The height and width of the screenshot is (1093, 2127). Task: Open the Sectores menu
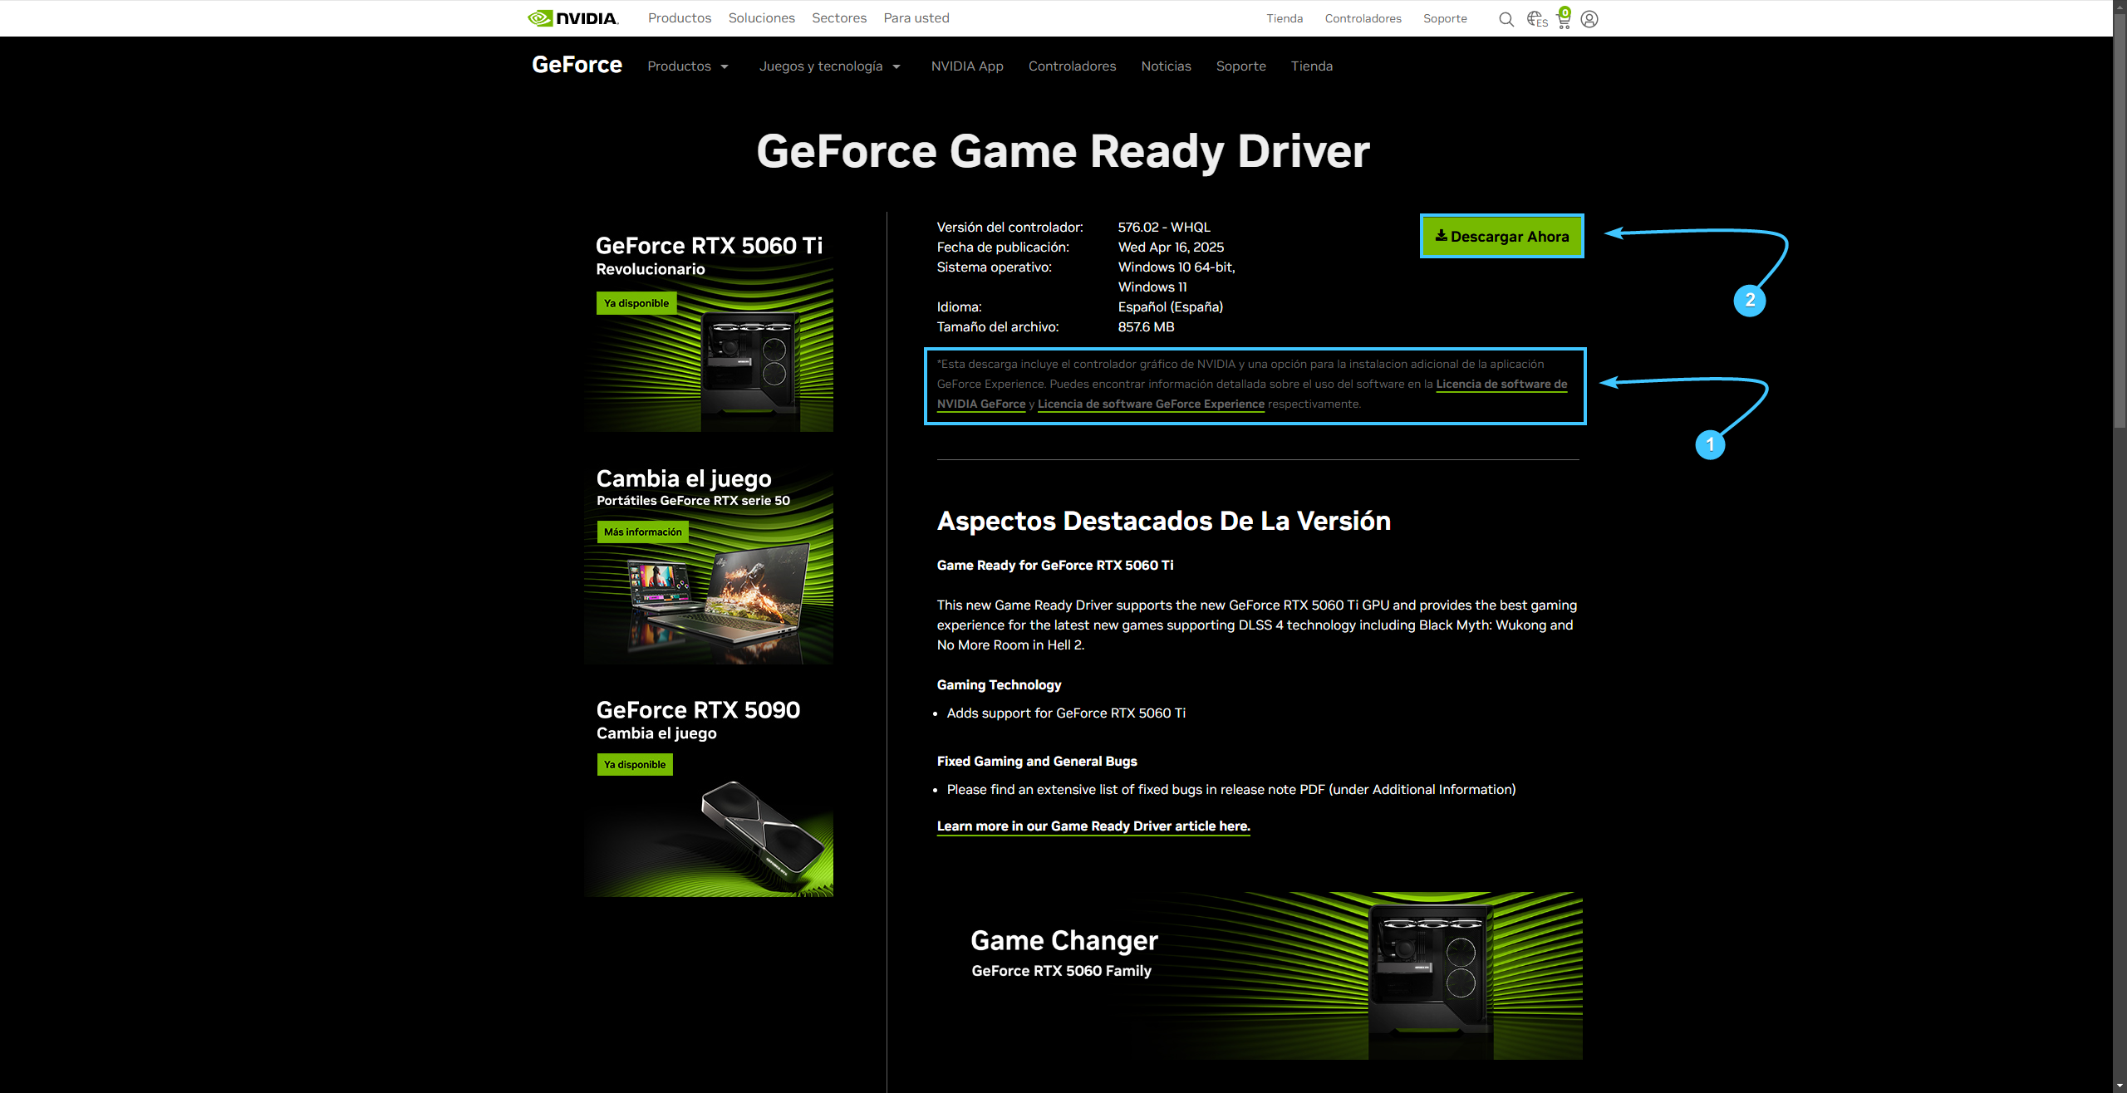pyautogui.click(x=839, y=18)
